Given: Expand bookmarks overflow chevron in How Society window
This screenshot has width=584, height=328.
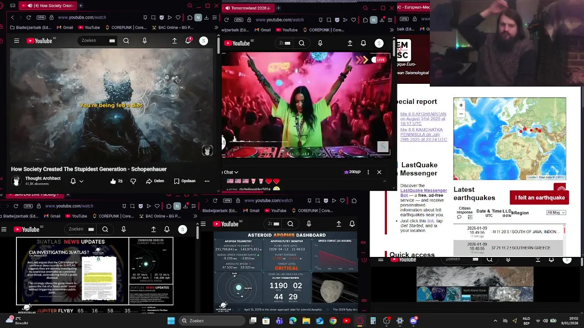Looking at the screenshot, I should pos(216,27).
